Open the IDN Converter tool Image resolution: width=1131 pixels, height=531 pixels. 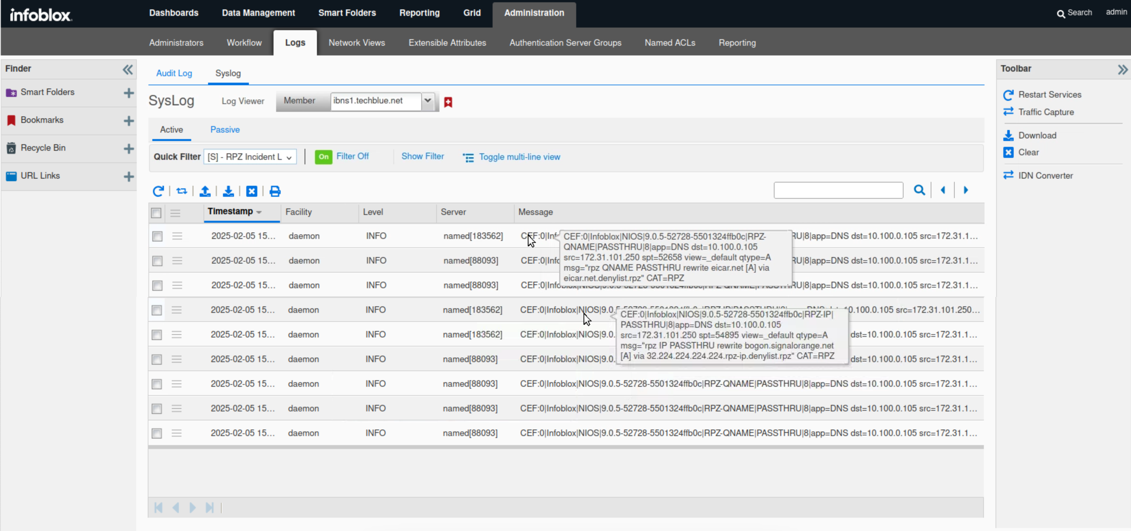point(1045,176)
